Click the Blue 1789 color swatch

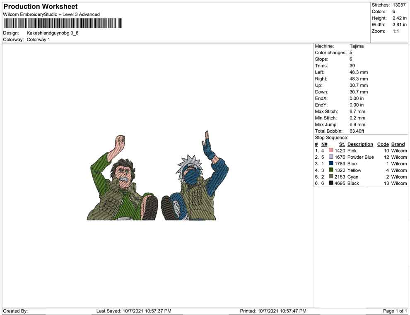click(331, 163)
